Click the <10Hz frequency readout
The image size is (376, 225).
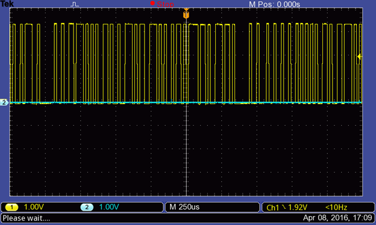click(x=336, y=208)
